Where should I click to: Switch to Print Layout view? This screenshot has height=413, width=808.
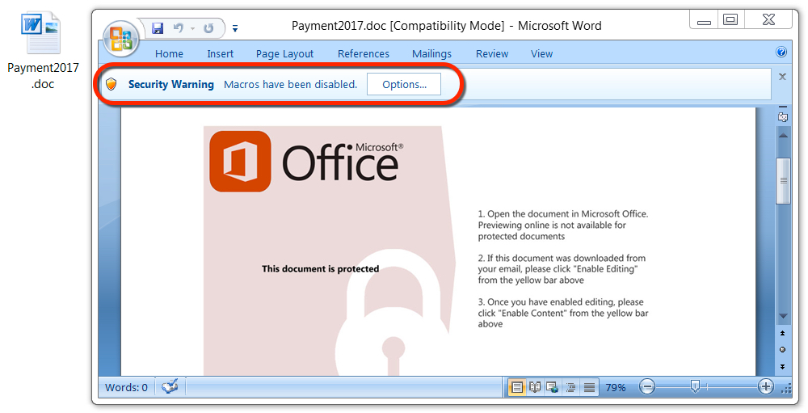tap(517, 386)
